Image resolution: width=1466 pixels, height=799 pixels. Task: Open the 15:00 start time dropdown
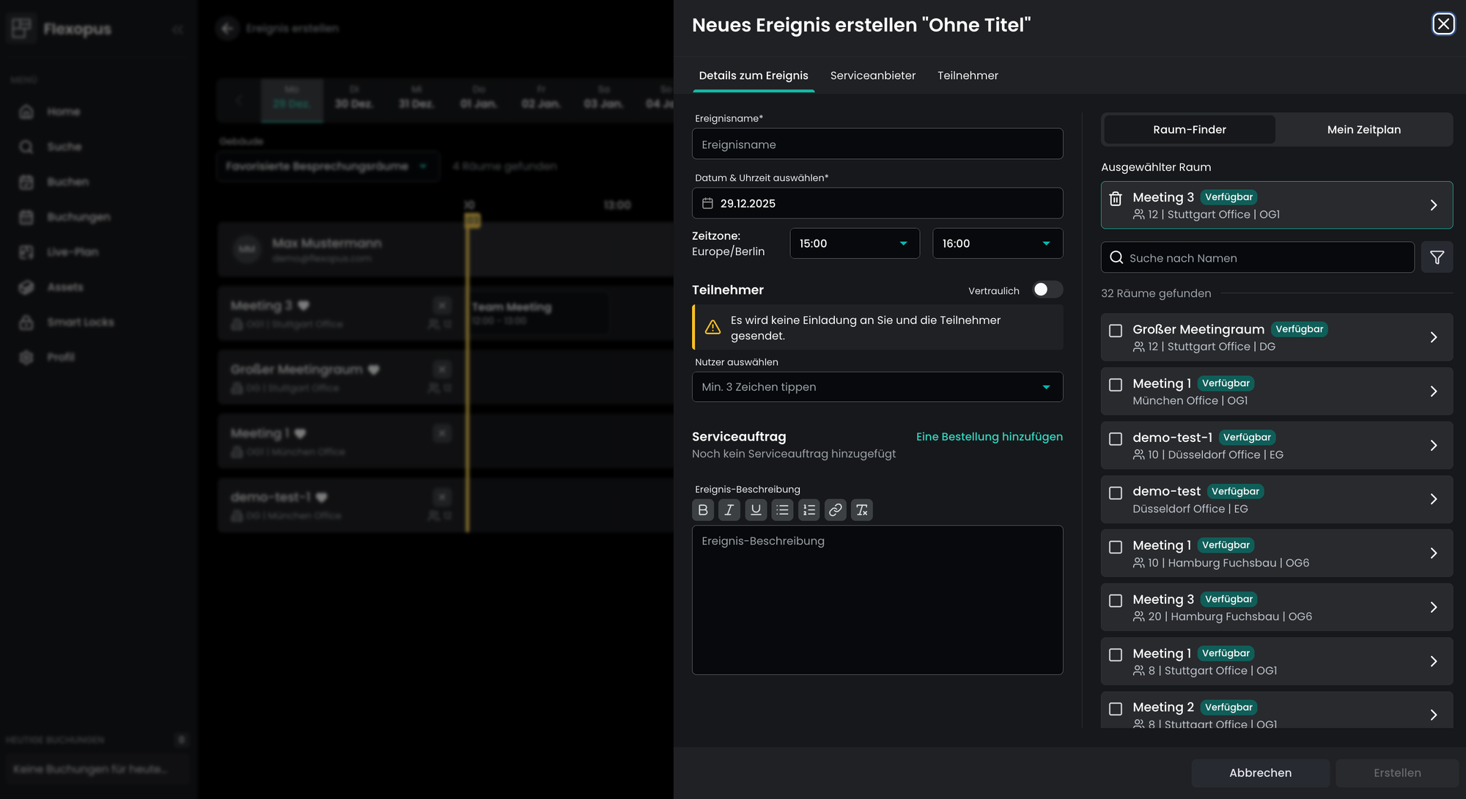point(854,243)
